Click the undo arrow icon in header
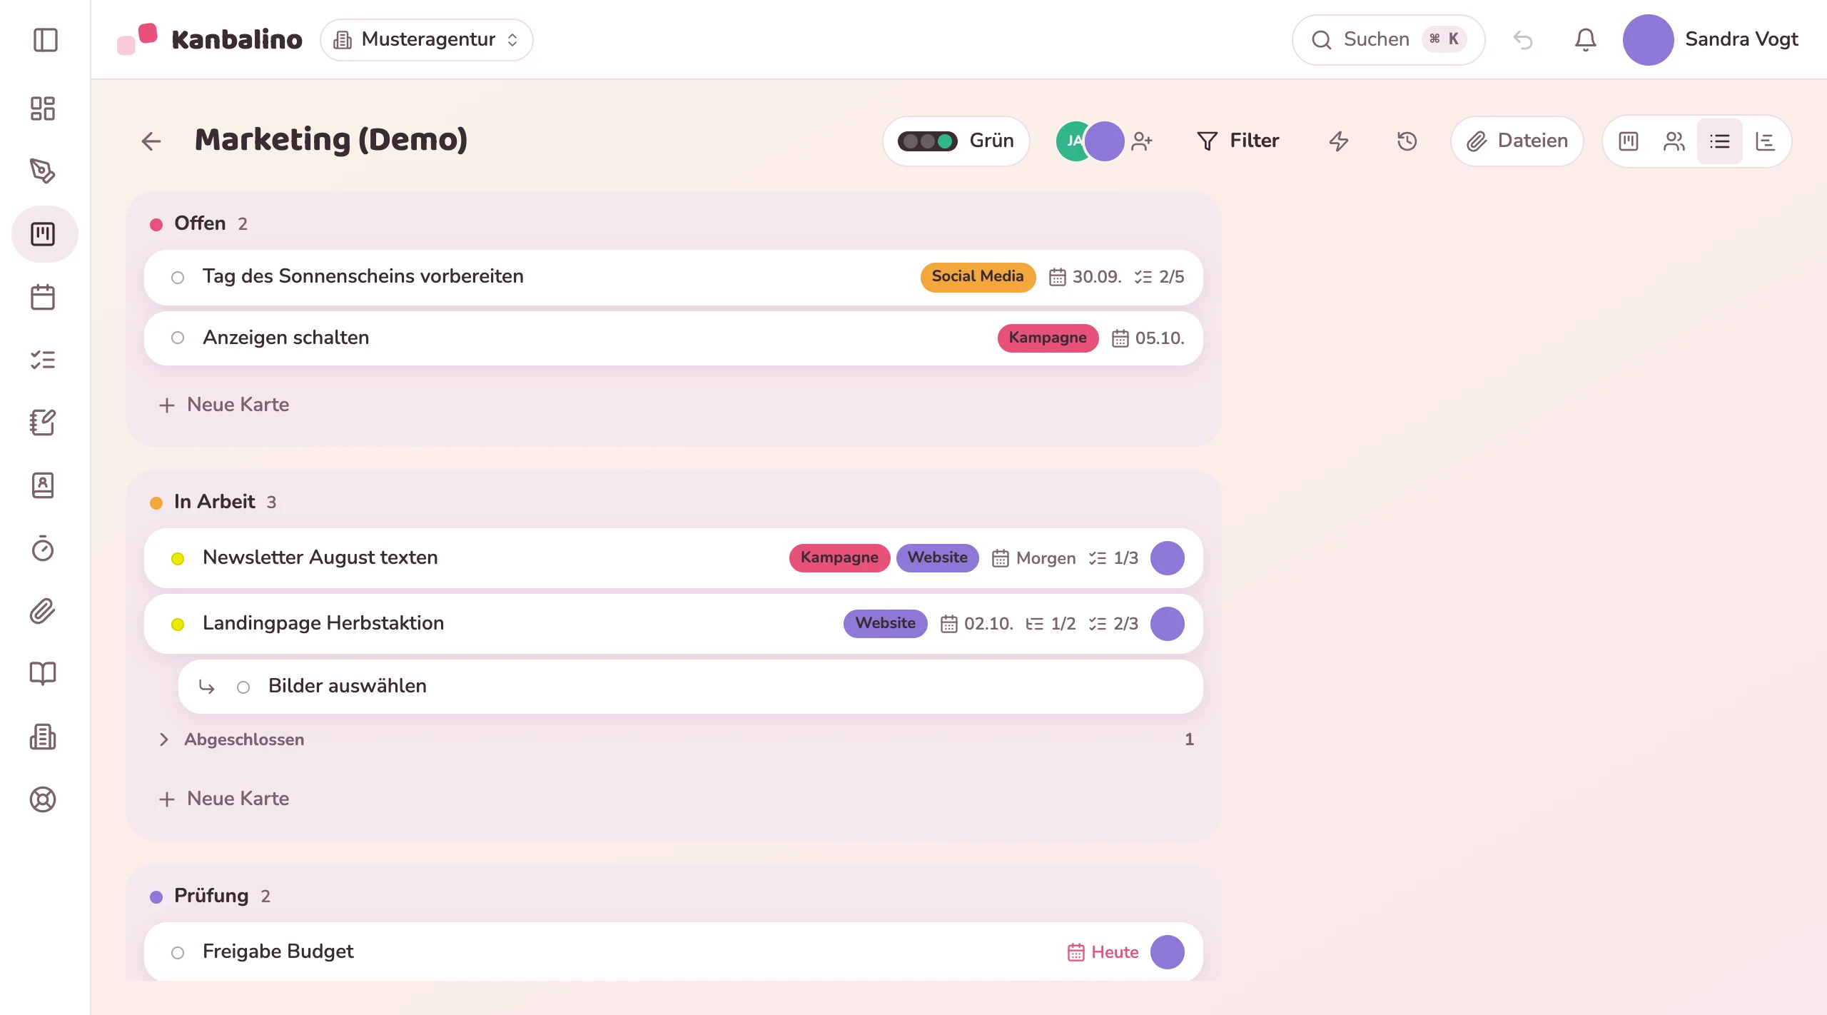This screenshot has height=1015, width=1827. (1523, 40)
